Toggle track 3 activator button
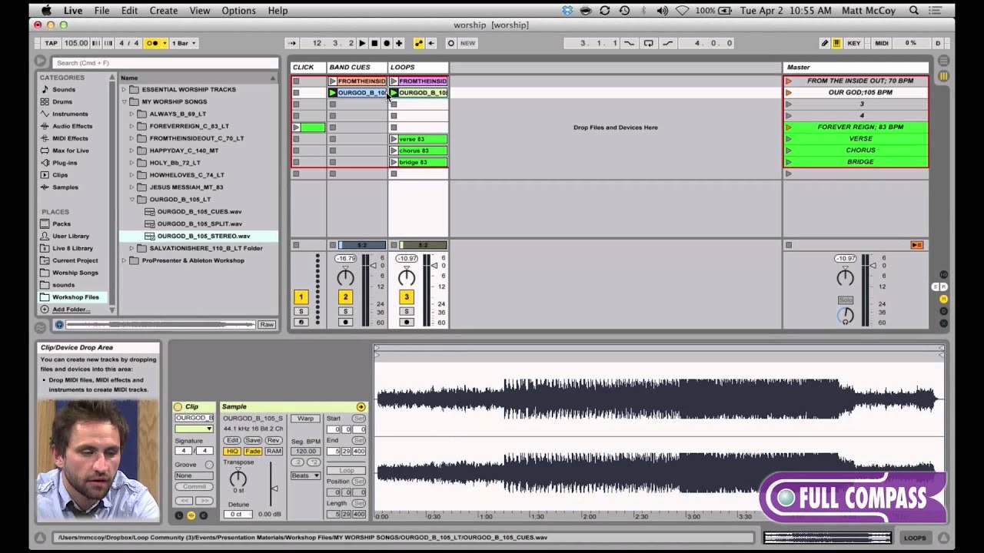Viewport: 984px width, 553px height. (407, 297)
